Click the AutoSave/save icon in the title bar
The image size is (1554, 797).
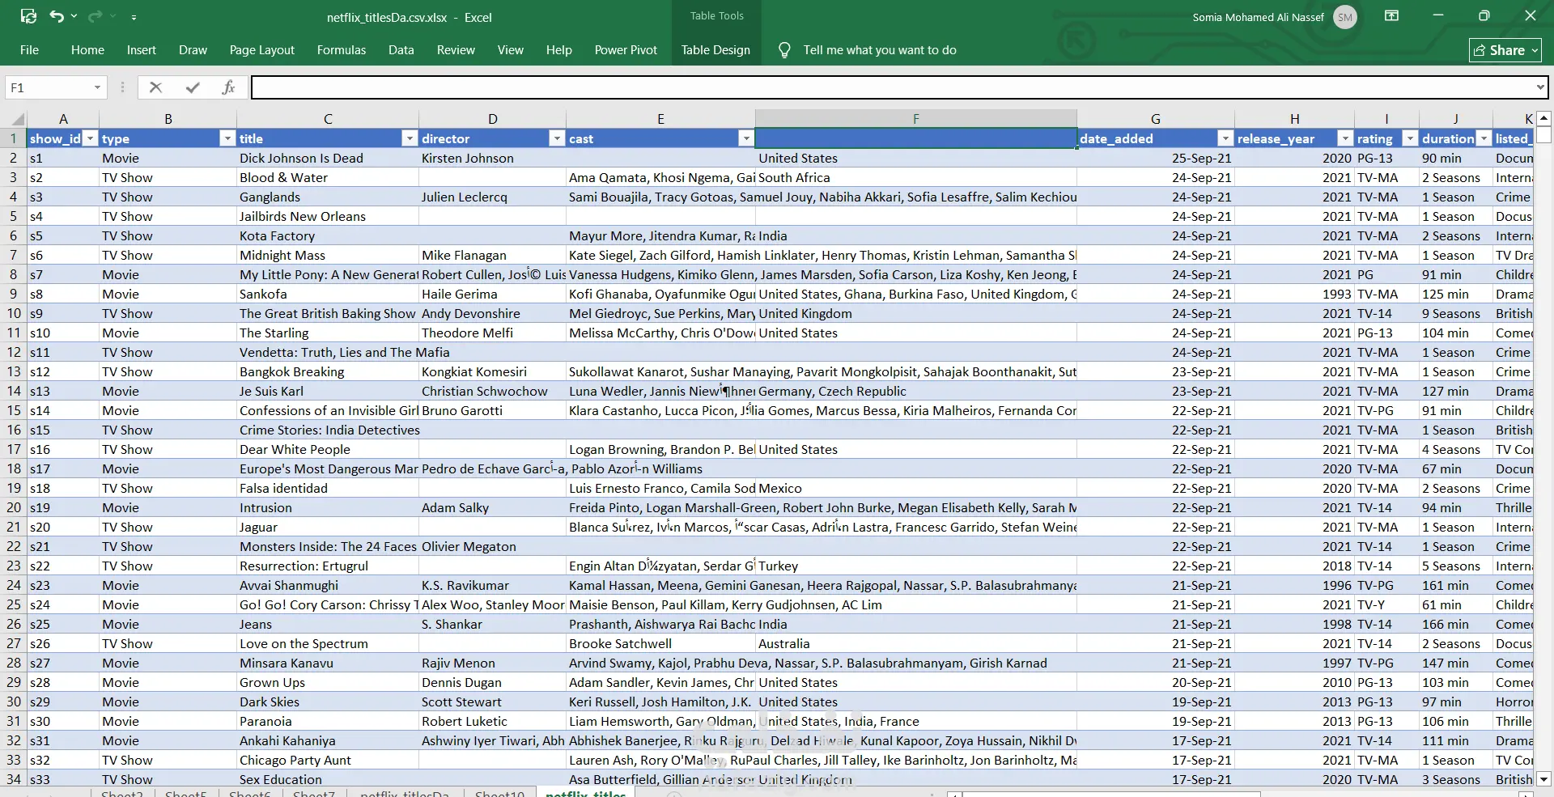[x=28, y=16]
